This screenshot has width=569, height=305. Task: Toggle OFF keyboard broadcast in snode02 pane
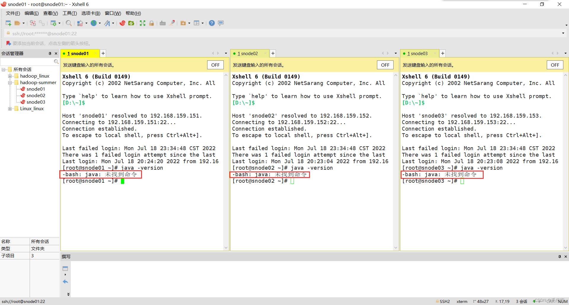coord(385,65)
